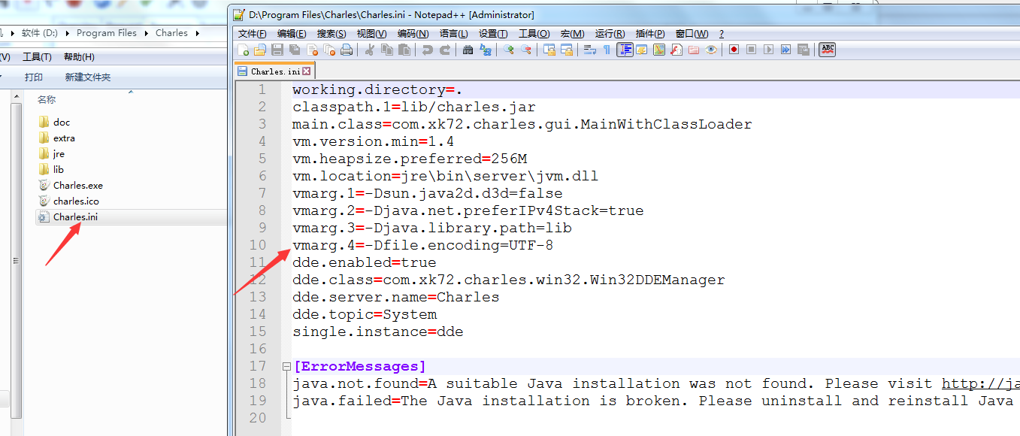Open the 视图(V) menu
The height and width of the screenshot is (436, 1020).
pos(371,34)
